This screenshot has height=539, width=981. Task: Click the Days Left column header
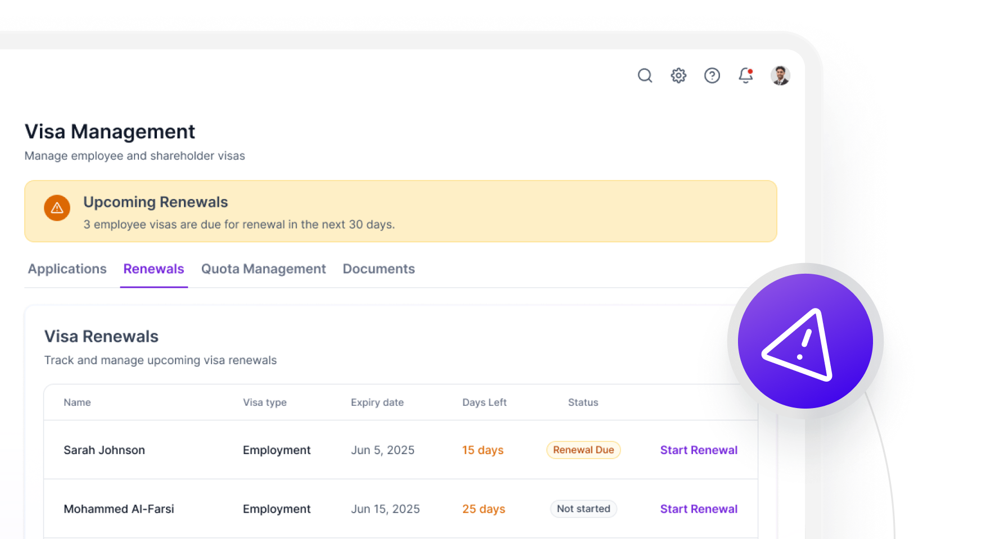coord(484,402)
